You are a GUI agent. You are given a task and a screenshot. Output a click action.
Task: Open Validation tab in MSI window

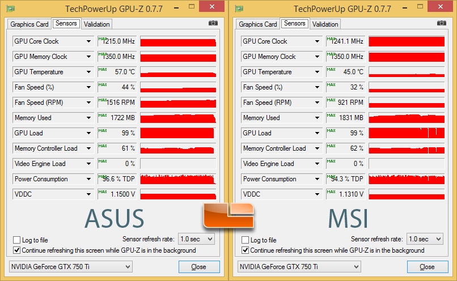[x=325, y=24]
